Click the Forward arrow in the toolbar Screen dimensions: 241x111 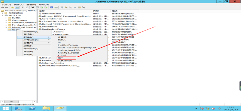[x=7, y=7]
